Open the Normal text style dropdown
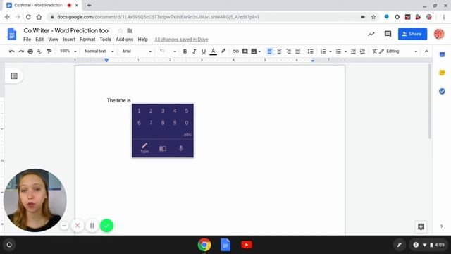Screen dimensions: 451x254 click(99, 52)
